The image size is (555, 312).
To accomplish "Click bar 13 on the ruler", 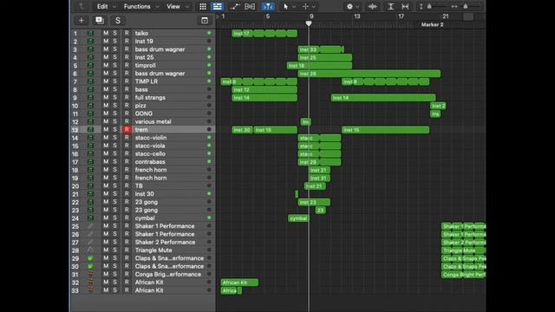I will (356, 16).
